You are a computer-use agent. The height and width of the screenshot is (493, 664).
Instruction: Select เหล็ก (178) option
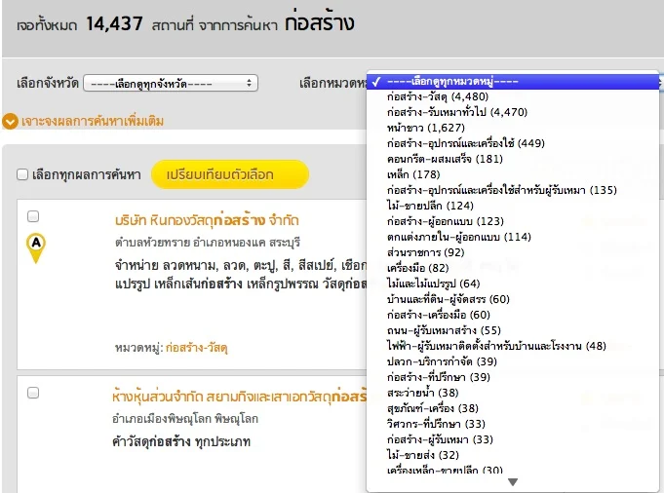(513, 174)
